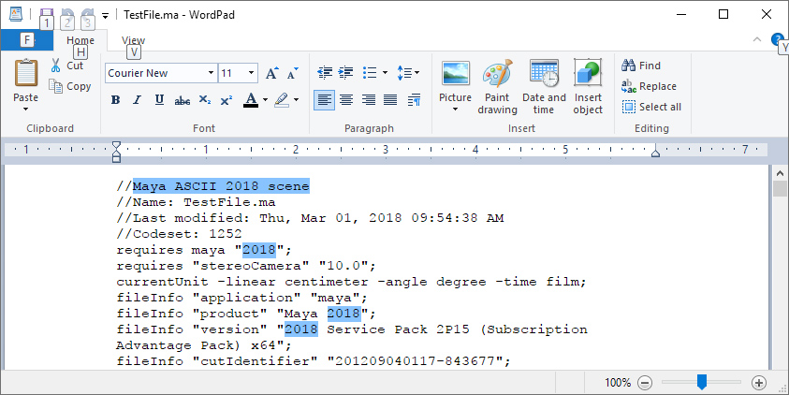
Task: Open the highlight color dropdown arrow
Action: pos(296,99)
